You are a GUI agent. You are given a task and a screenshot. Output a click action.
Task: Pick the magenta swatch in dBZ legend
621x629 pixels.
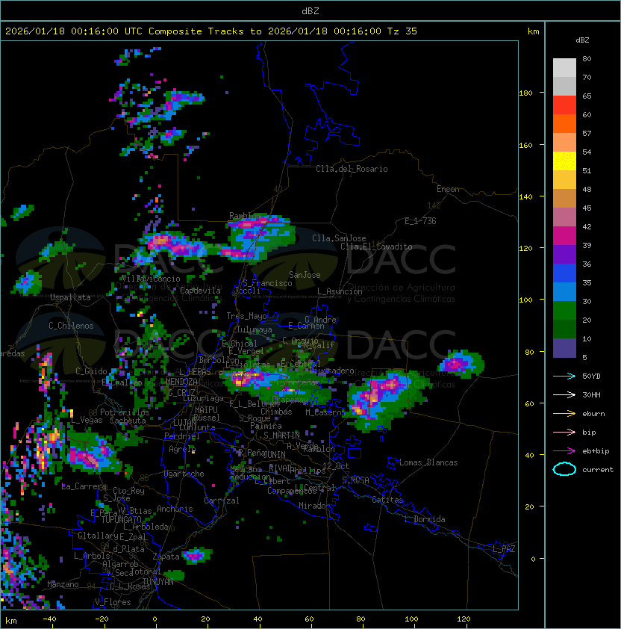click(x=564, y=236)
